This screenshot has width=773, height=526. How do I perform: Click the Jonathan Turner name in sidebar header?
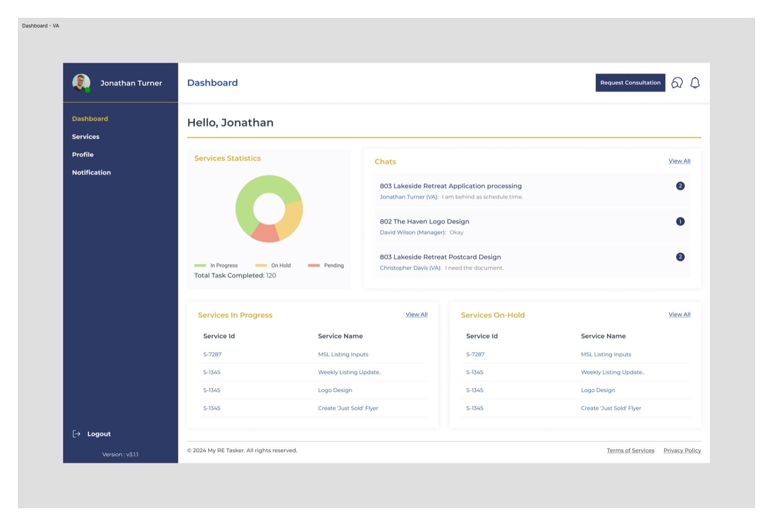point(131,83)
